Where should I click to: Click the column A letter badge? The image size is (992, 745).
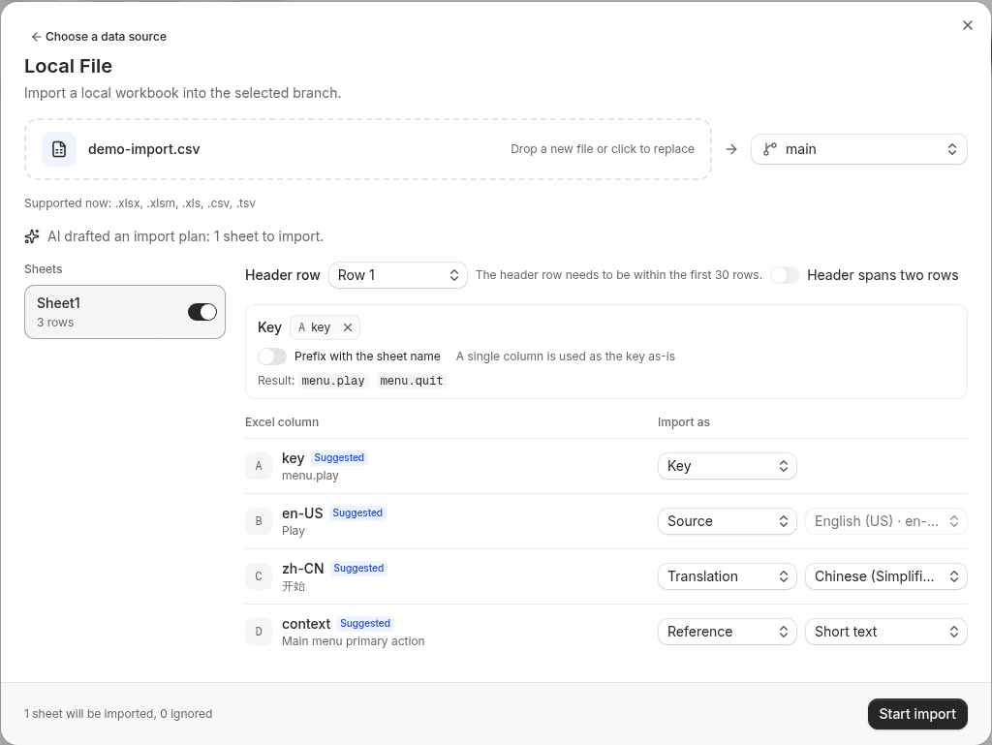(x=258, y=466)
